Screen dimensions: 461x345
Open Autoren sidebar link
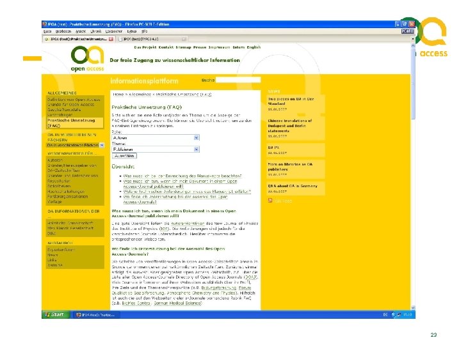55,160
